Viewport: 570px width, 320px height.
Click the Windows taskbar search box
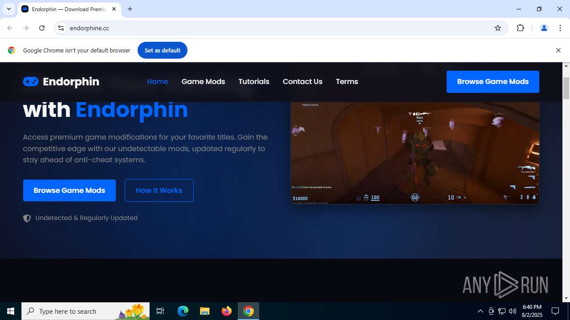point(85,311)
